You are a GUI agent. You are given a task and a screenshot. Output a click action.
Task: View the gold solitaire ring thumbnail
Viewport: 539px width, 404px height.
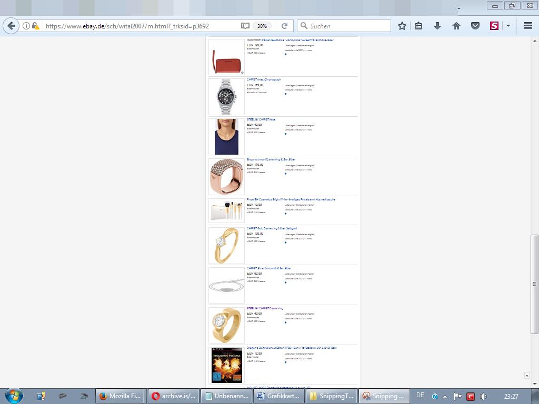[226, 245]
